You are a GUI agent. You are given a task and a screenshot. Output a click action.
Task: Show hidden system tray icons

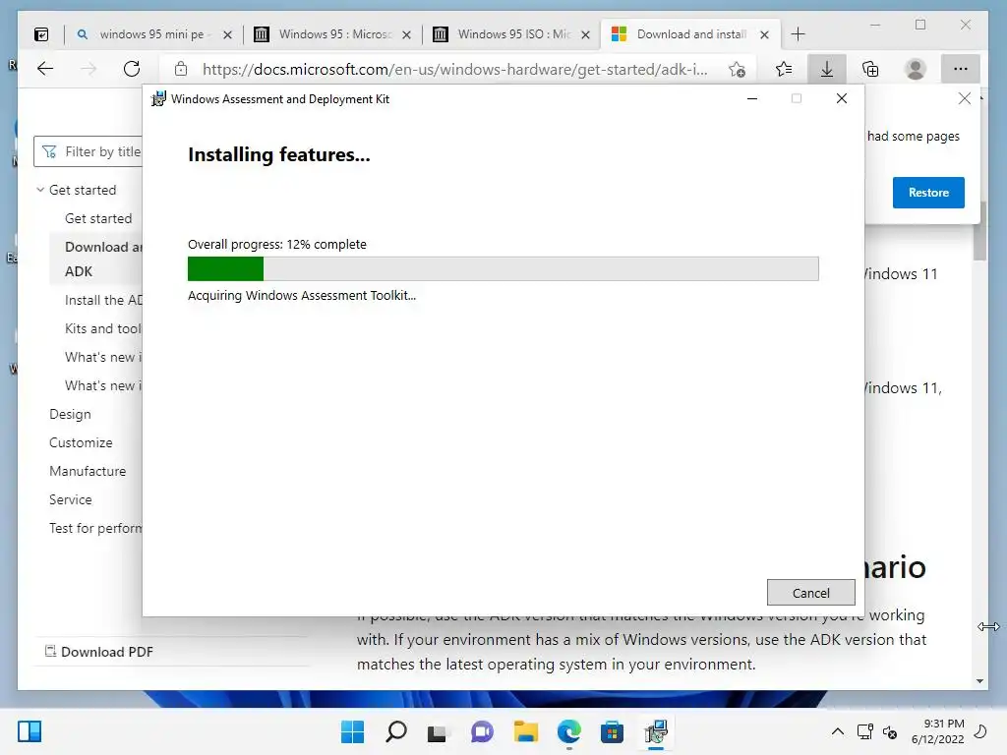[x=838, y=731]
